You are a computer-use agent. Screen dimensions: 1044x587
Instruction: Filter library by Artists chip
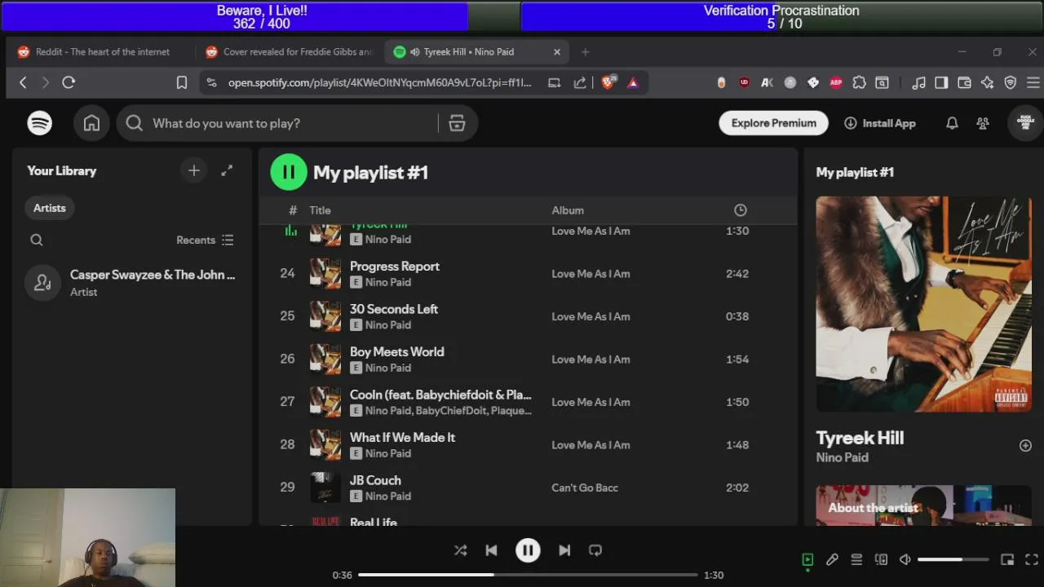[49, 208]
